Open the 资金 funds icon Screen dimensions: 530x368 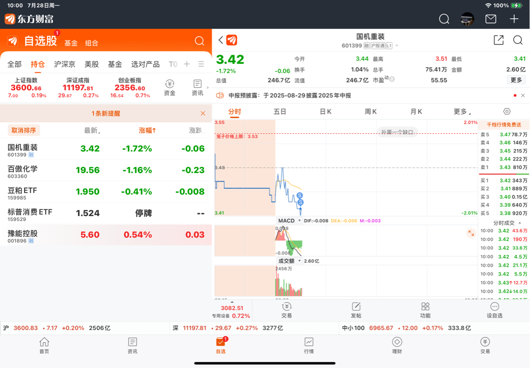coord(170,88)
